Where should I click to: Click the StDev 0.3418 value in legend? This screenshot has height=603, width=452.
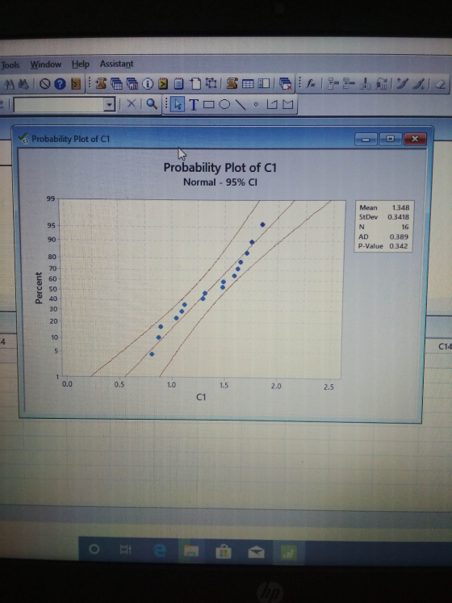(x=398, y=217)
